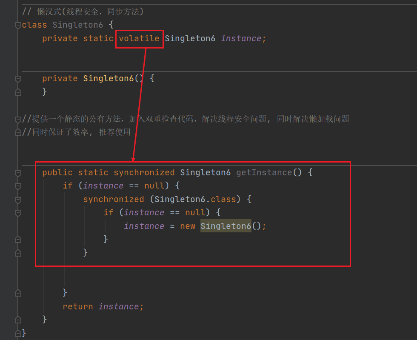This screenshot has height=340, width=417.
Task: Click fold end marker of inner if block
Action: (18, 240)
